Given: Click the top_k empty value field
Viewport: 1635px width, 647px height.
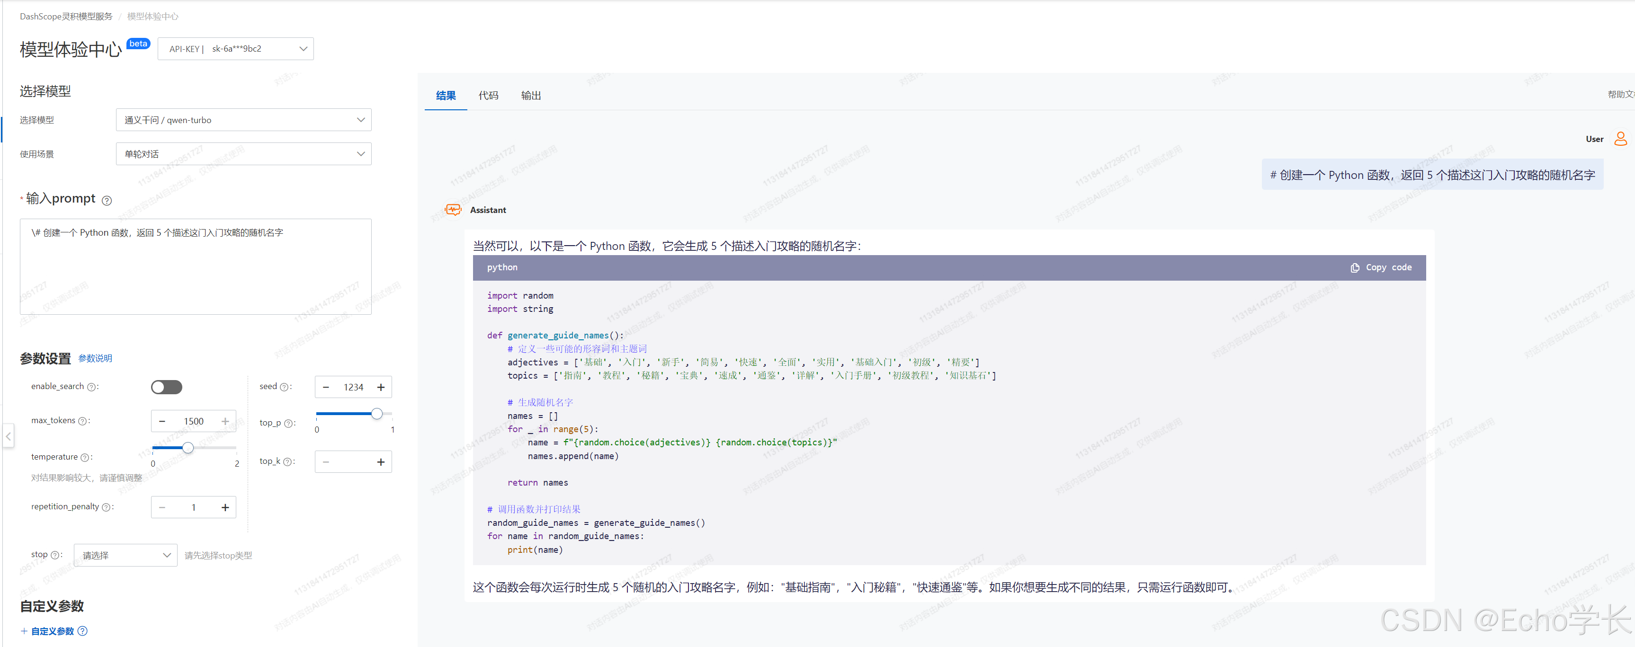Looking at the screenshot, I should tap(354, 462).
